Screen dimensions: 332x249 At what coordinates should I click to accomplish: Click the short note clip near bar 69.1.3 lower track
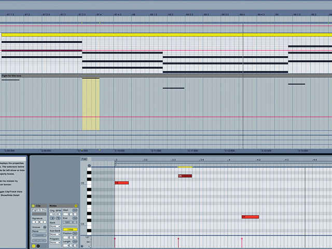click(296, 84)
